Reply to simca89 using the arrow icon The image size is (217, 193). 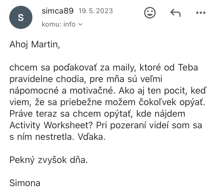click(x=175, y=13)
